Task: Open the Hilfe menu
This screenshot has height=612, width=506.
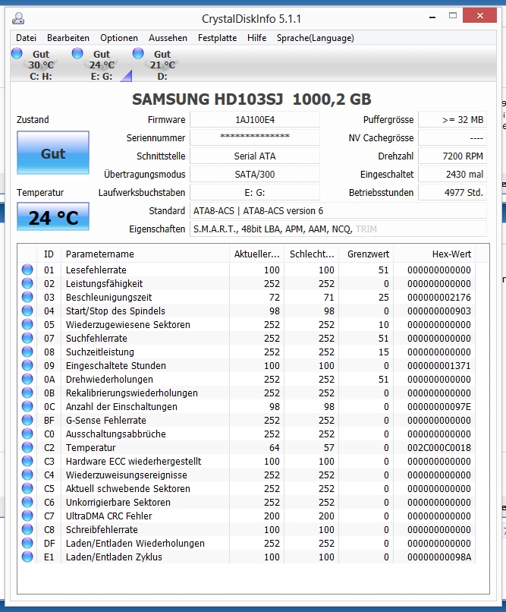Action: [257, 38]
